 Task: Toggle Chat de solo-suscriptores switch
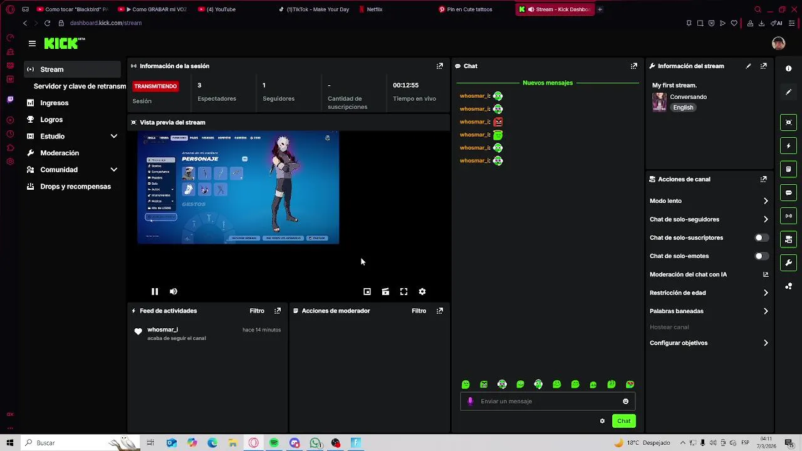[x=761, y=238]
